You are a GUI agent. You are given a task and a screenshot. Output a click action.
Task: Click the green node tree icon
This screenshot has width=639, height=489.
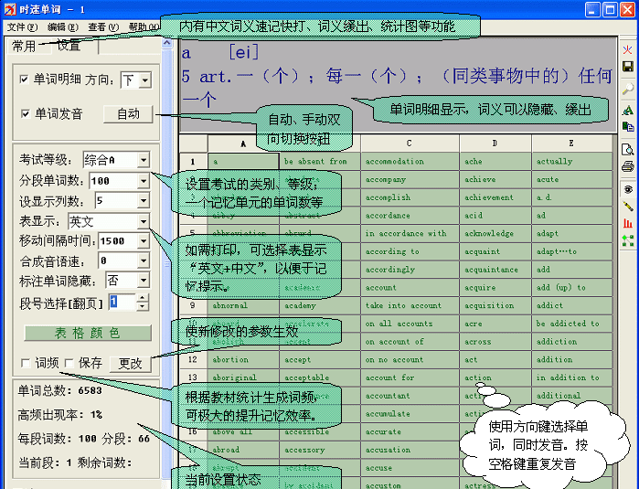pos(628,240)
